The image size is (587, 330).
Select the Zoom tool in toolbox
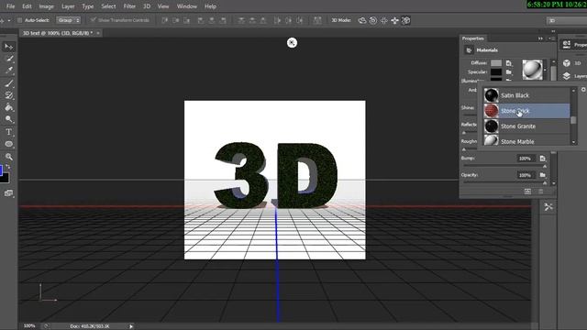click(x=8, y=157)
